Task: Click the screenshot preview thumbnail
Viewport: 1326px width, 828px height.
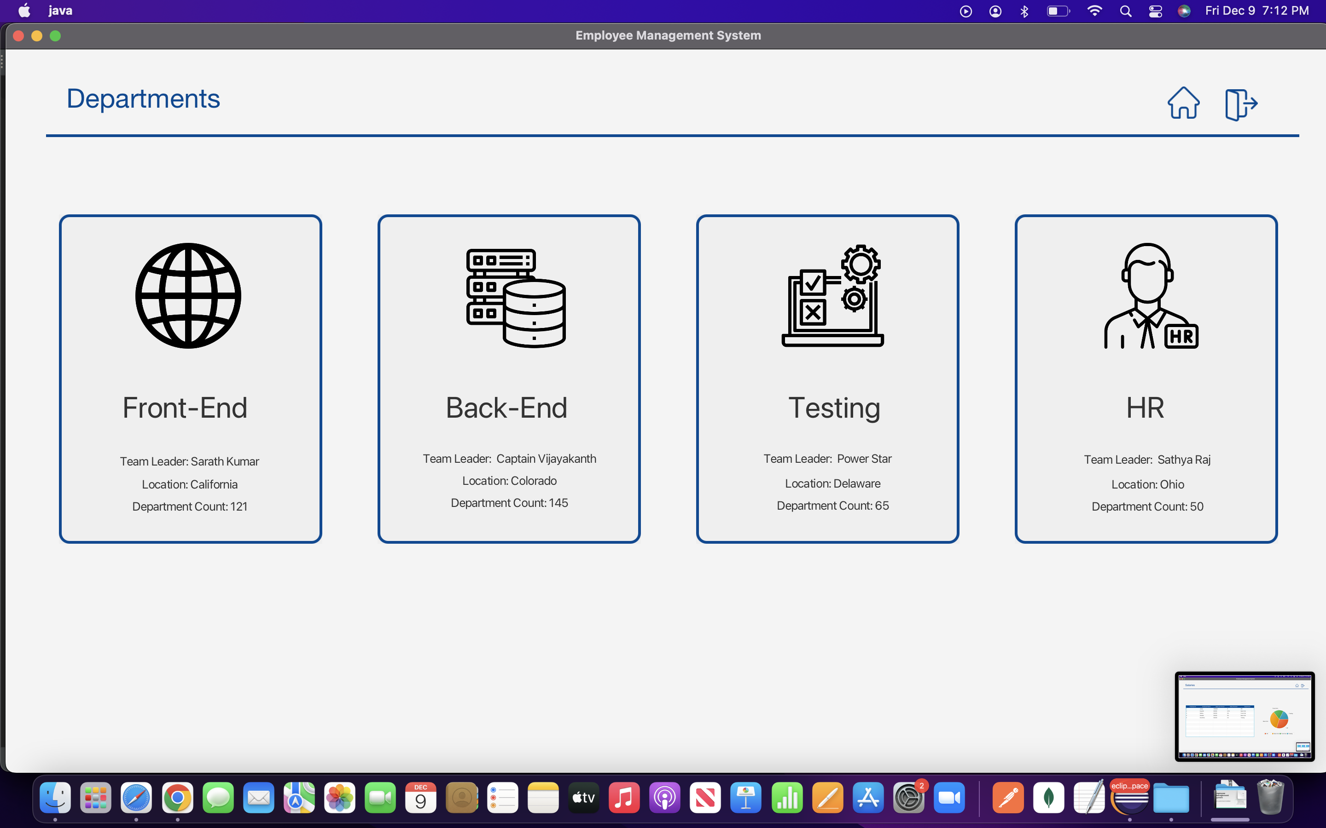Action: pos(1245,716)
